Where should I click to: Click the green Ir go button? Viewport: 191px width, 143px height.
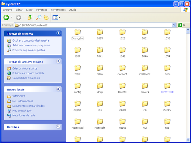pos(181,25)
